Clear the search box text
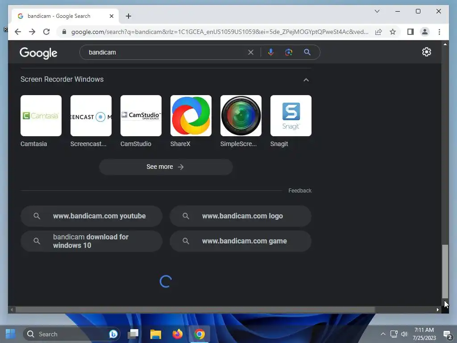The image size is (457, 343). 251,52
